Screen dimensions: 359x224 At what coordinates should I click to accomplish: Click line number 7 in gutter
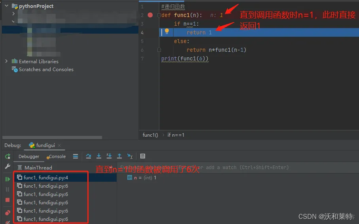[x=142, y=58]
